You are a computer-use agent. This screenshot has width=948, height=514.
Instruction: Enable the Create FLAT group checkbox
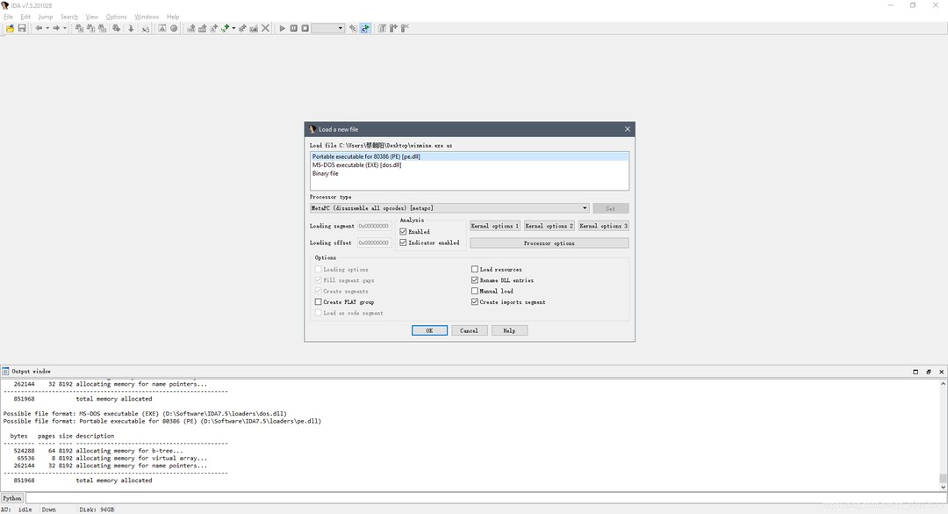[x=318, y=301]
